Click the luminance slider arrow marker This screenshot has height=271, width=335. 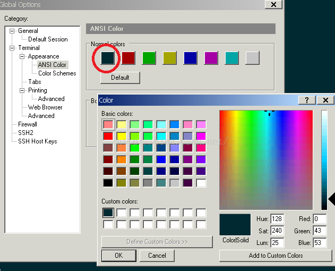332,199
